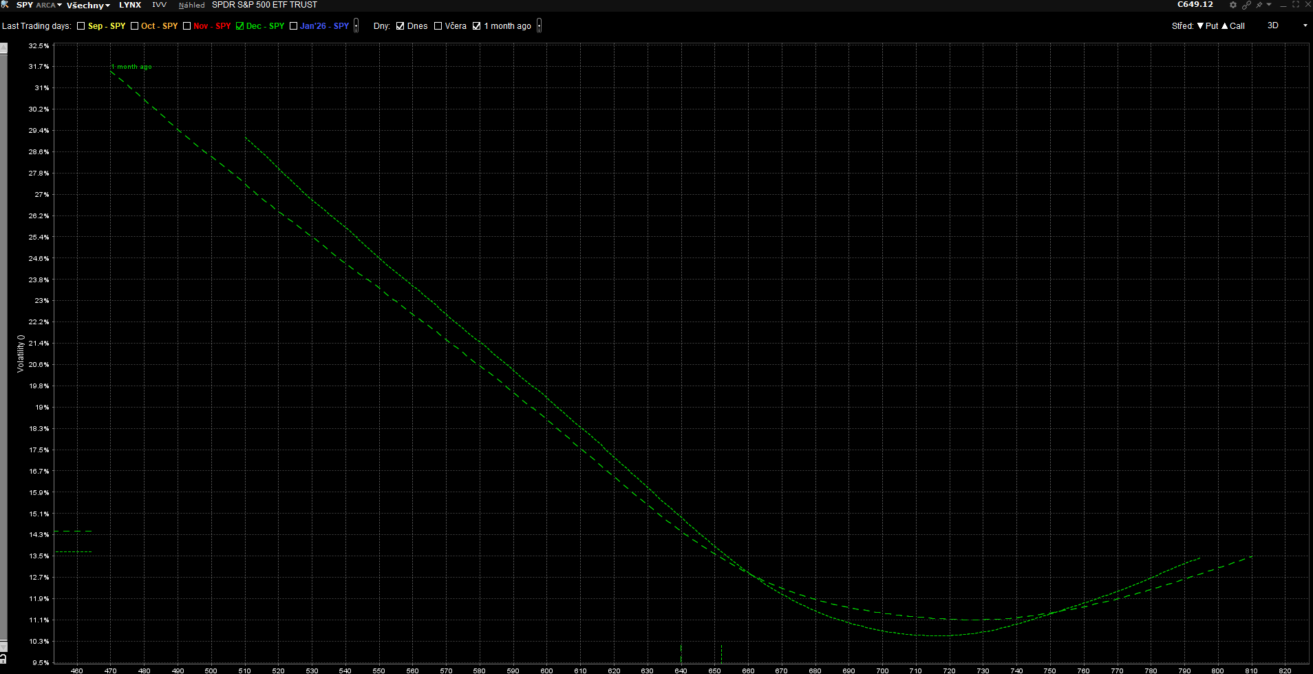Click the Dny label

(x=382, y=26)
